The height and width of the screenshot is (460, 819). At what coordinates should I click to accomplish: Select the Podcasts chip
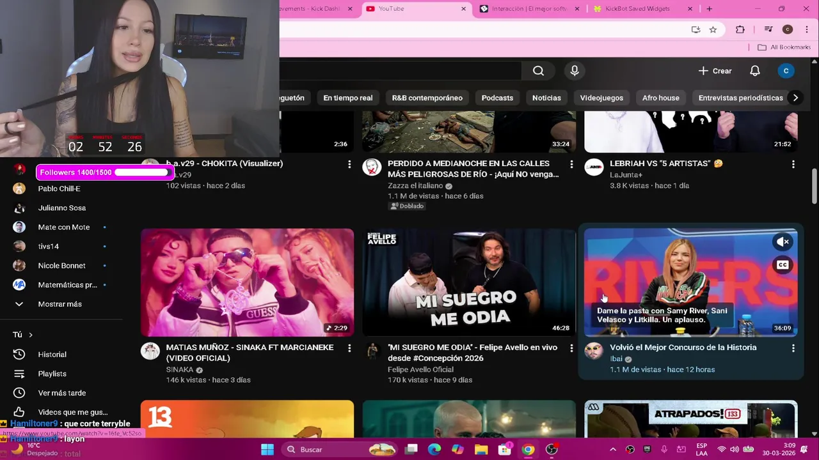(x=497, y=98)
